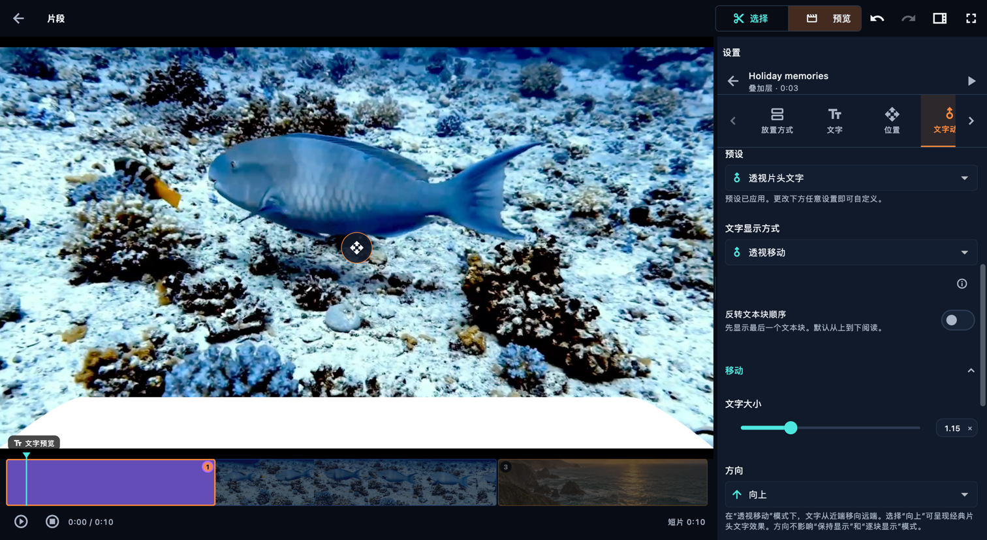987x540 pixels.
Task: Stop playback with the stop button
Action: [x=52, y=522]
